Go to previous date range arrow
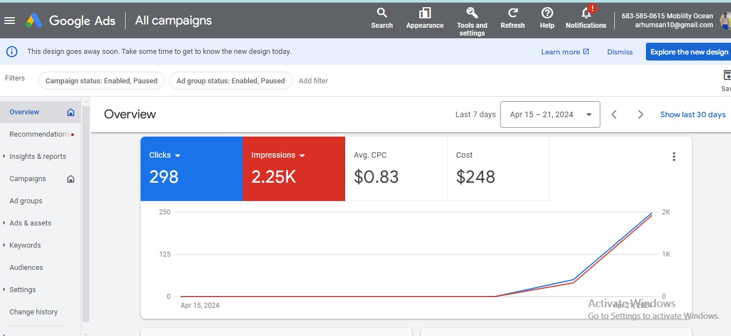 [x=614, y=114]
